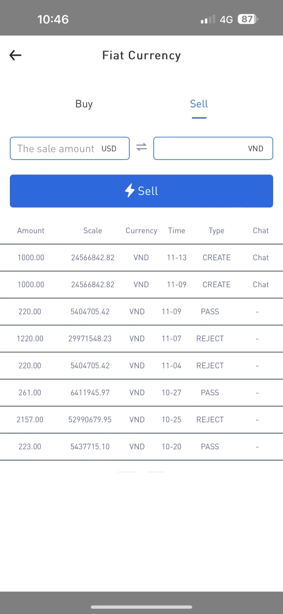The height and width of the screenshot is (614, 283).
Task: Select the 261.00 PASS order row
Action: coord(141,392)
